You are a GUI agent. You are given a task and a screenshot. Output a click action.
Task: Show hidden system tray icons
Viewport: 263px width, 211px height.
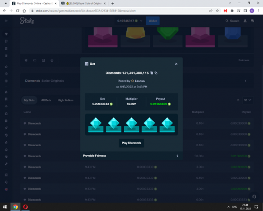[228, 207]
